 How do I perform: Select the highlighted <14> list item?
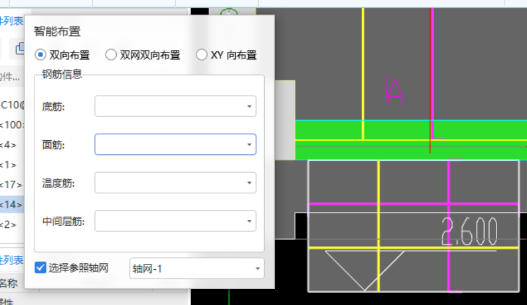click(11, 204)
